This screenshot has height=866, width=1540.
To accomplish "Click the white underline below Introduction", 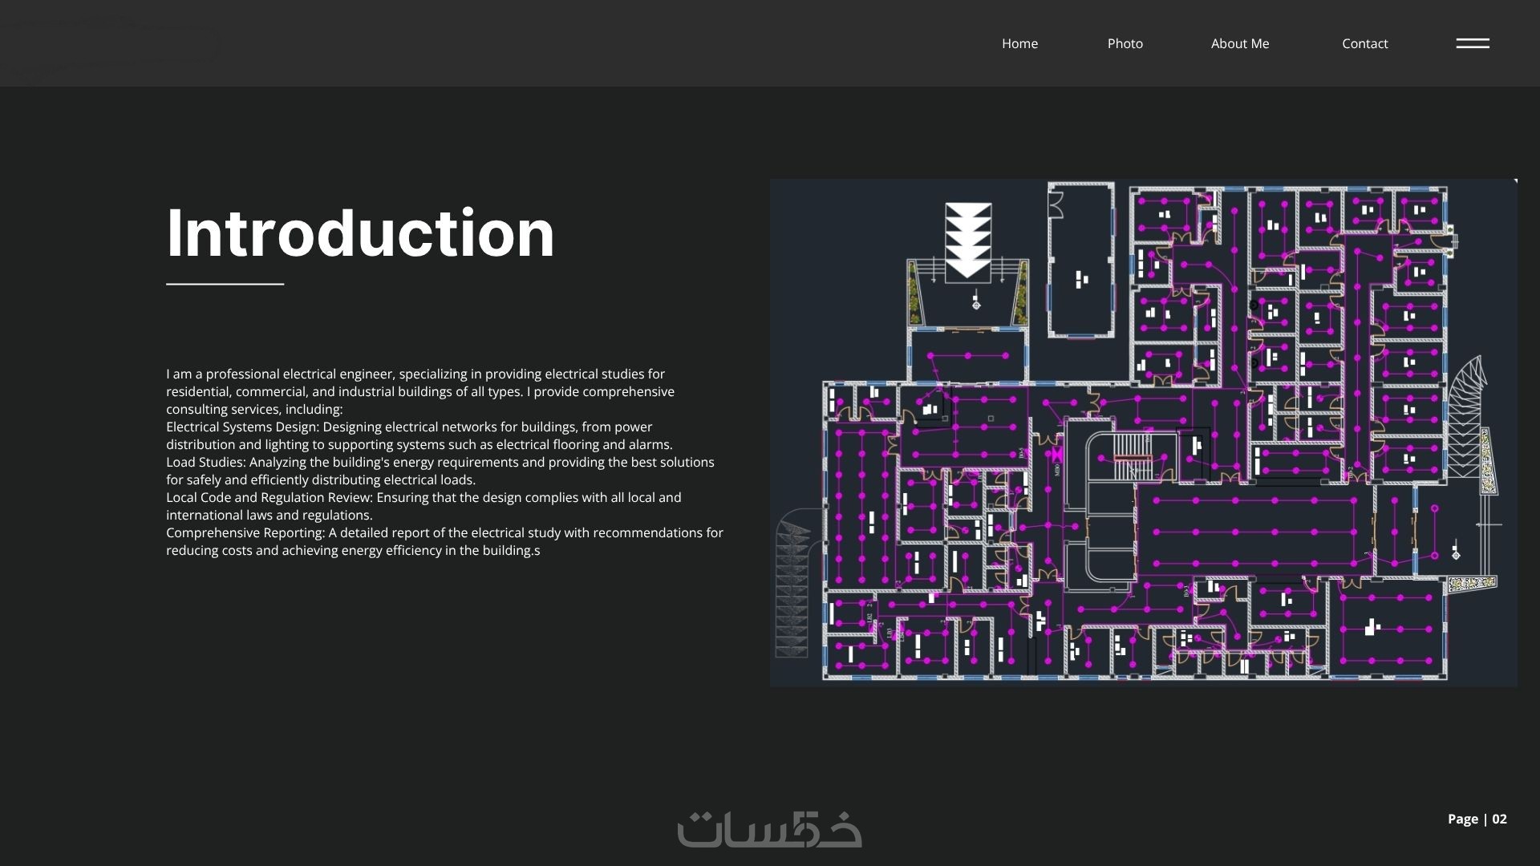I will 225,284.
